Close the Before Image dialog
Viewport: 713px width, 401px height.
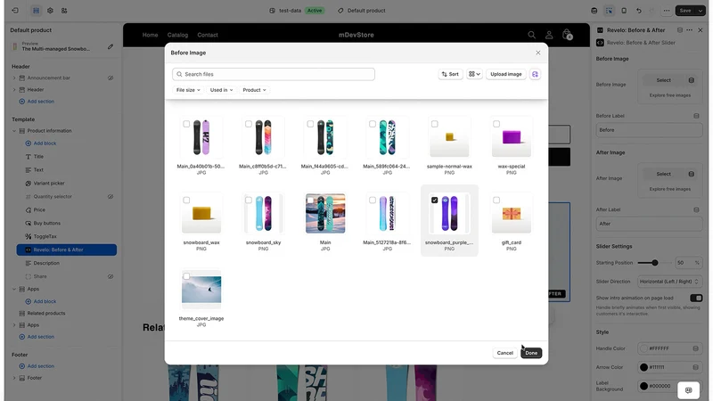(538, 53)
